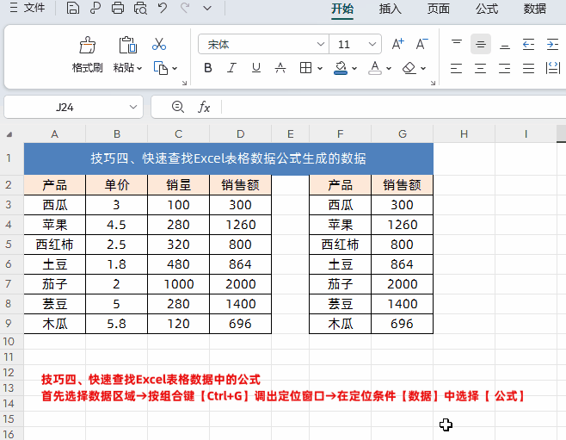Click the zoom magnifier icon in formula bar
This screenshot has height=440, width=566.
177,107
